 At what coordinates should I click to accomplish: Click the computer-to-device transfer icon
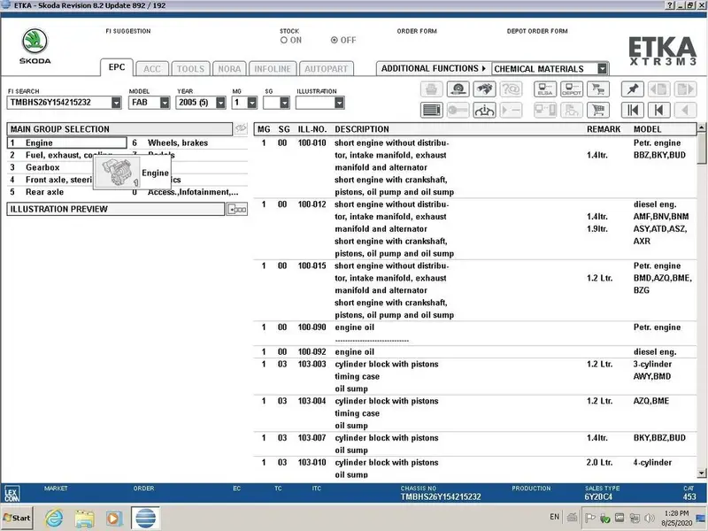[545, 110]
